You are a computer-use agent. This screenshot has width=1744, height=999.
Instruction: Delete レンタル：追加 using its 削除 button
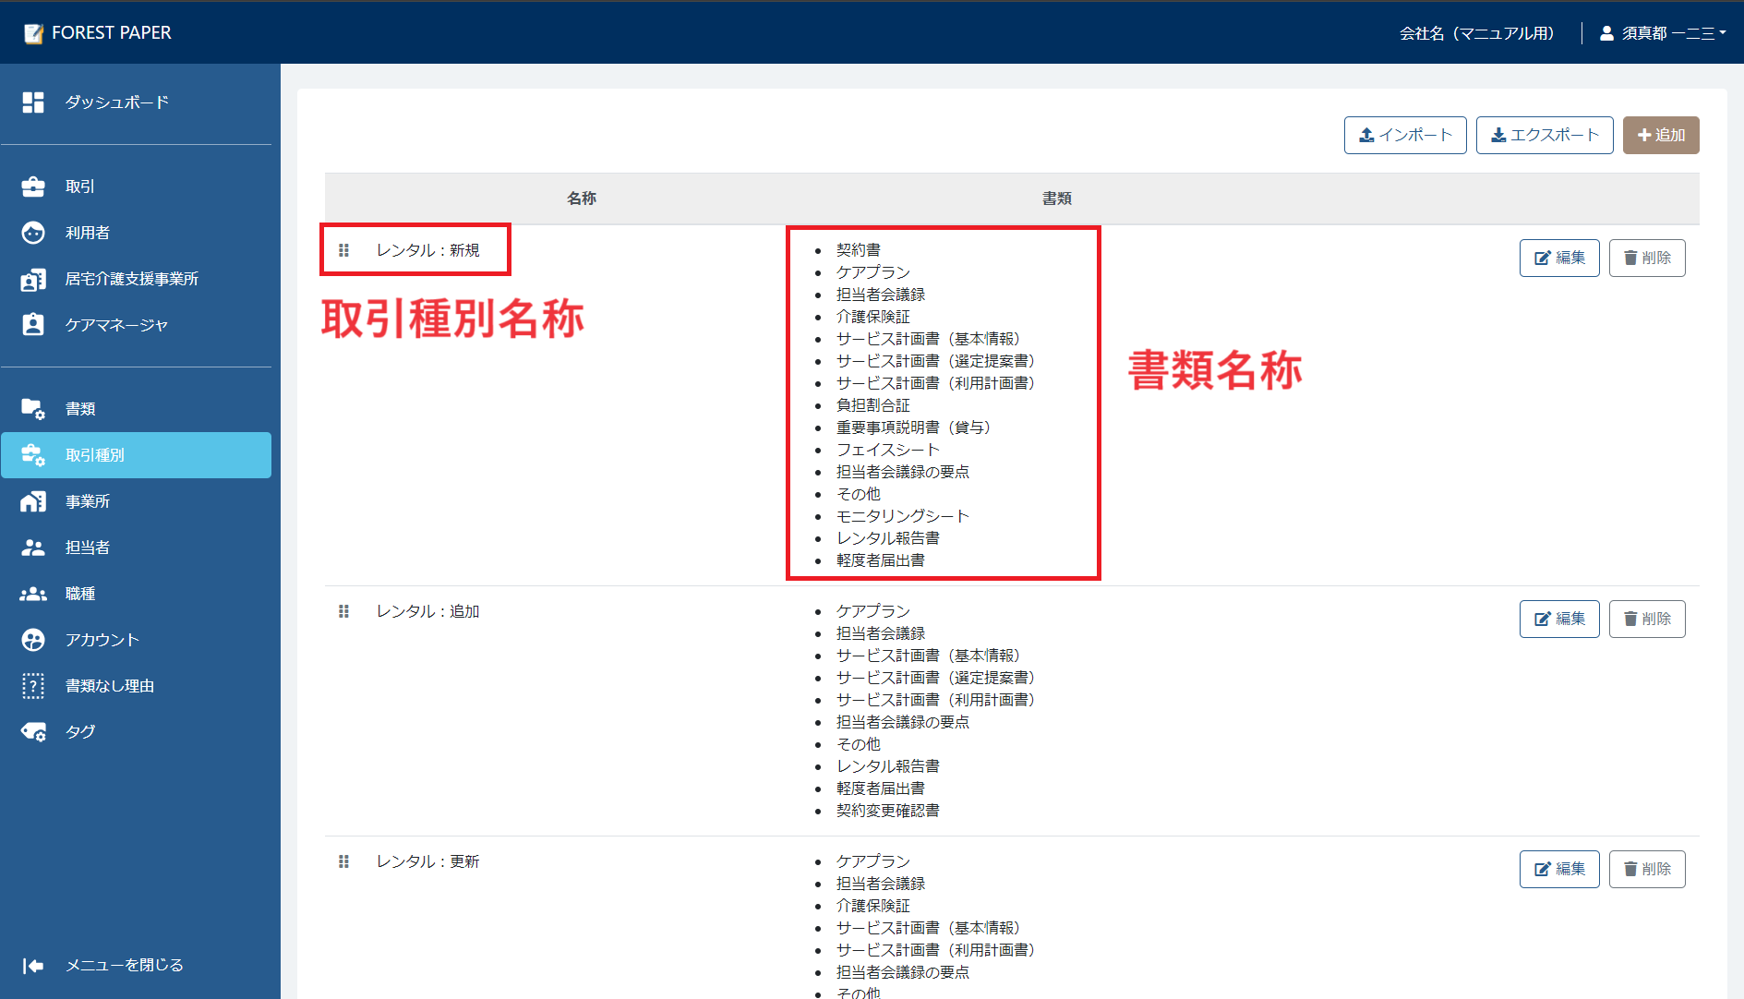tap(1647, 619)
